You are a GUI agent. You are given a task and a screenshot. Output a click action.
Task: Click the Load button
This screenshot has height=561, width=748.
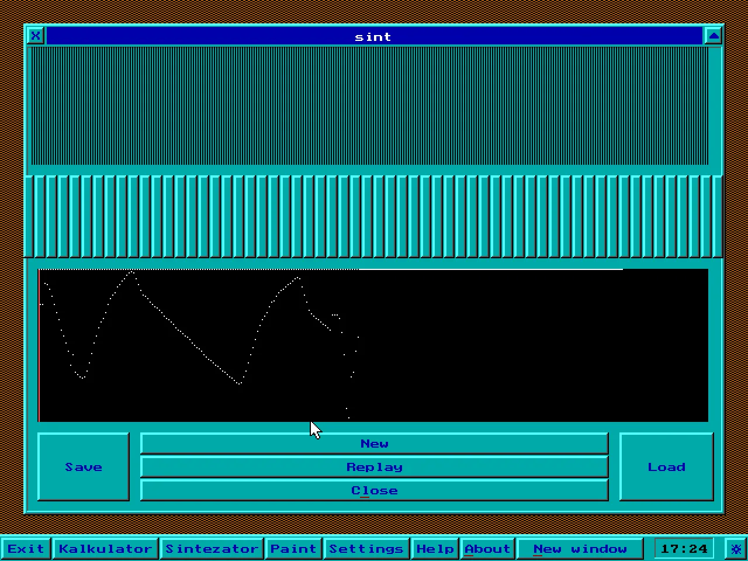[x=666, y=467]
